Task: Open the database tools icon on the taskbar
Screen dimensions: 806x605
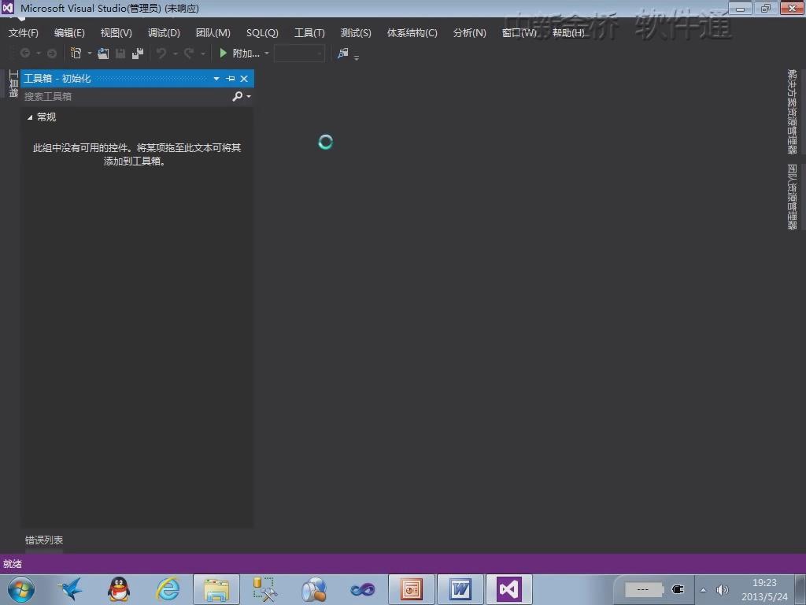Action: [x=265, y=589]
